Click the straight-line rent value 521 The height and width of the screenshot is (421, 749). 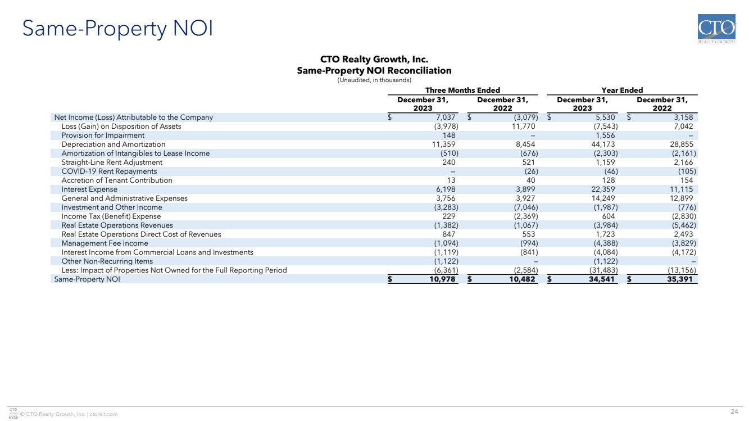point(529,162)
